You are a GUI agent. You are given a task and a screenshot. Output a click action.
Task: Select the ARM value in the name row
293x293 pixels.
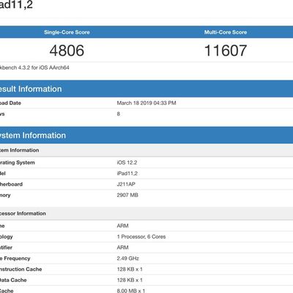122,226
